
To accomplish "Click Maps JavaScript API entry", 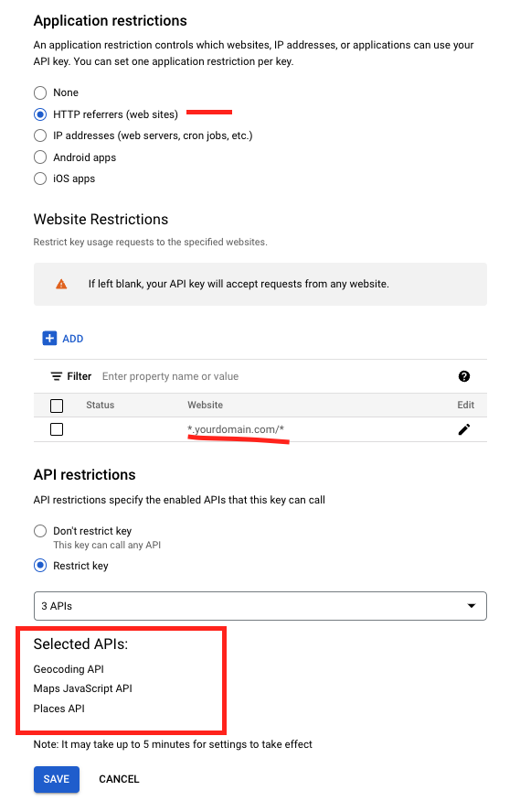I will [x=82, y=688].
